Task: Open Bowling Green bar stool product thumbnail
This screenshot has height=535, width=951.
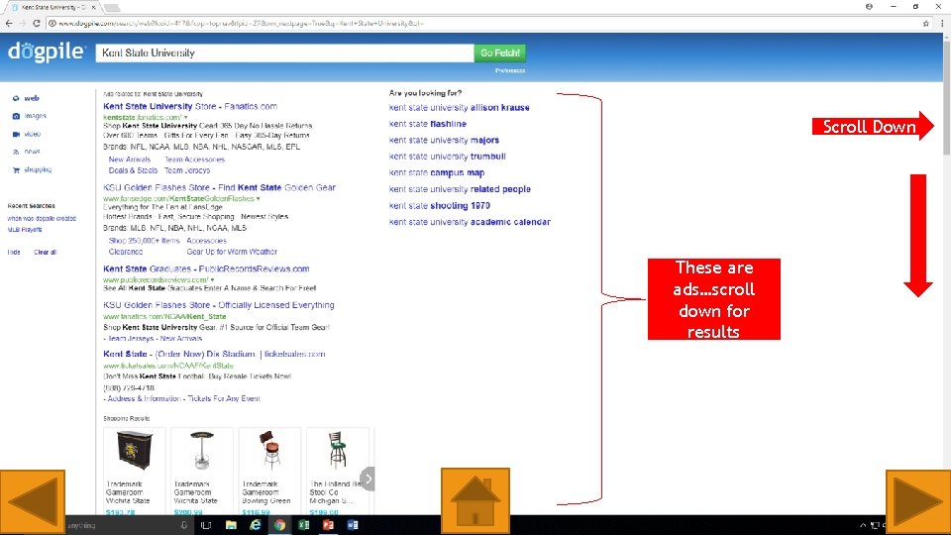Action: [x=269, y=450]
